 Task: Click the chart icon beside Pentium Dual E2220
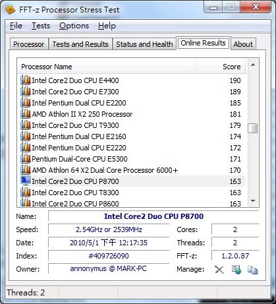[x=26, y=148]
